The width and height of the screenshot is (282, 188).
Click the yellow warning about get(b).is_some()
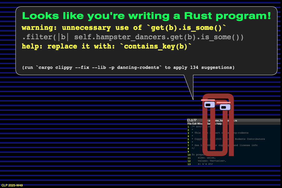pos(124,28)
